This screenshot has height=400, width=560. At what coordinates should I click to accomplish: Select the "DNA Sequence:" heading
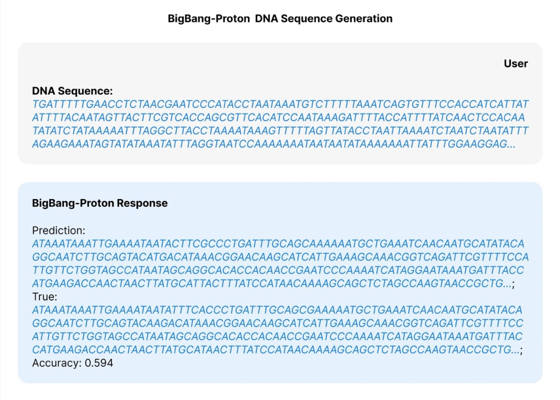[73, 91]
